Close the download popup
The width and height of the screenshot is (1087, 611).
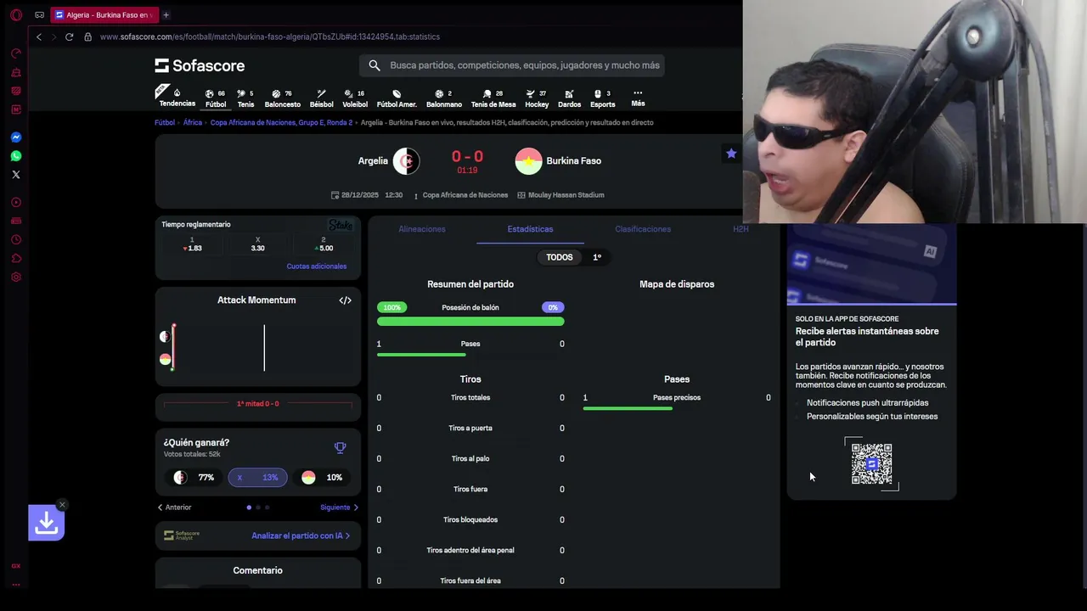click(x=62, y=505)
